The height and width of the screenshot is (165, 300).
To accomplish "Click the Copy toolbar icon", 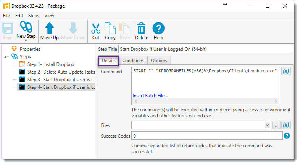I will pyautogui.click(x=110, y=28).
